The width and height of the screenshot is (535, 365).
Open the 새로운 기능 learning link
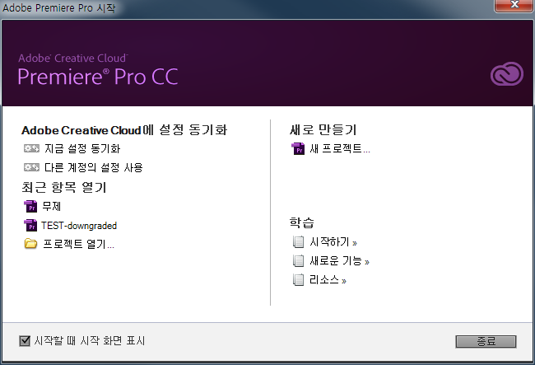coord(339,261)
